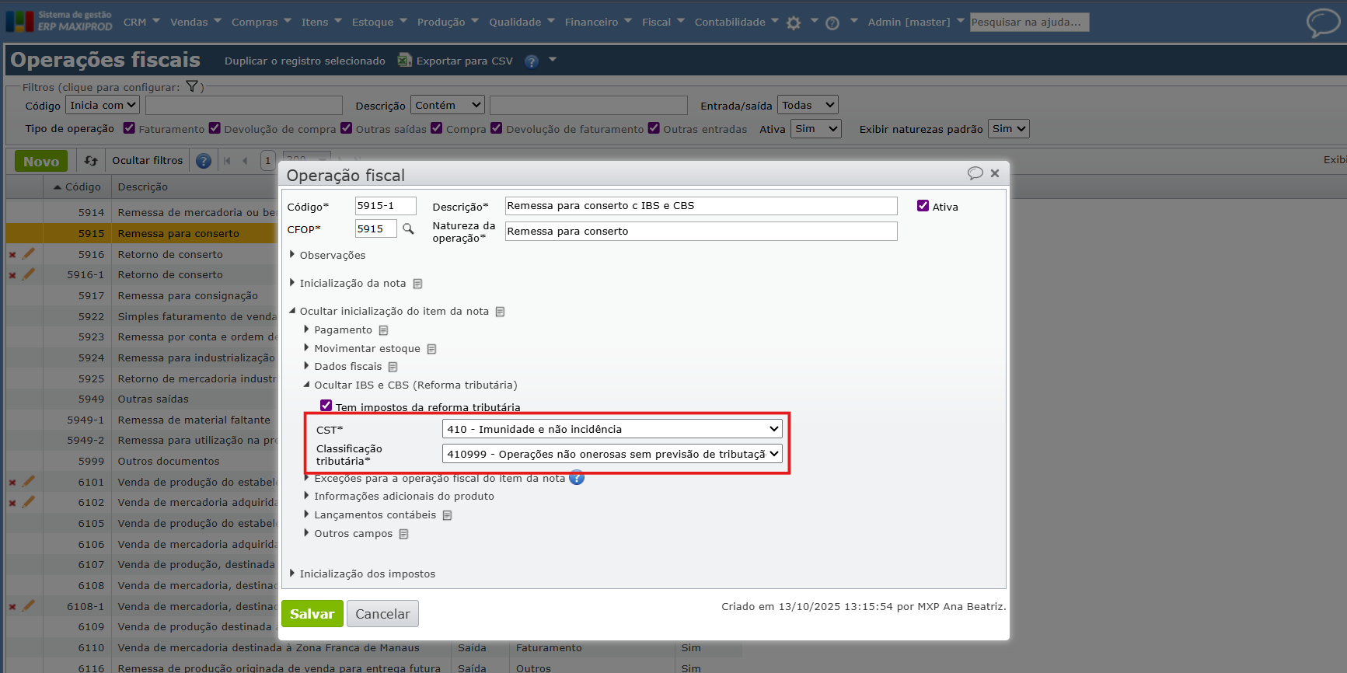
Task: Open the Vendas menu
Action: [196, 22]
